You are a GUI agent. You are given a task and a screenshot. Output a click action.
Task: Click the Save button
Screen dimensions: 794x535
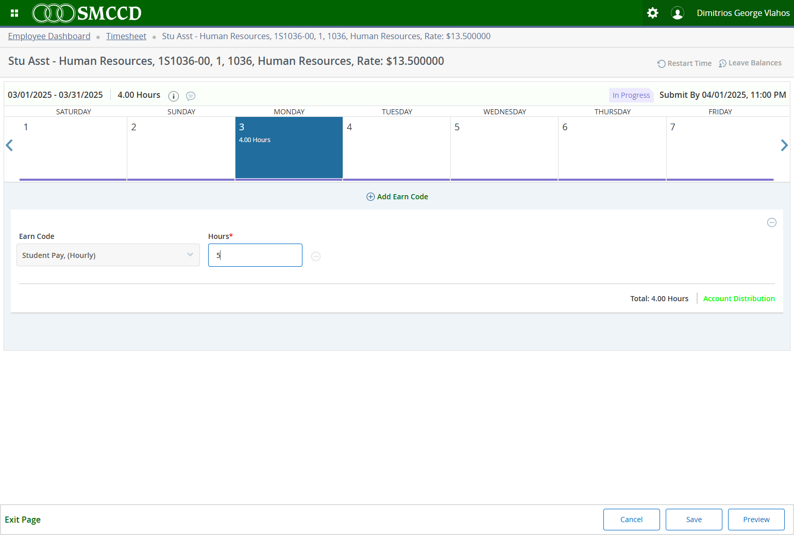point(694,520)
